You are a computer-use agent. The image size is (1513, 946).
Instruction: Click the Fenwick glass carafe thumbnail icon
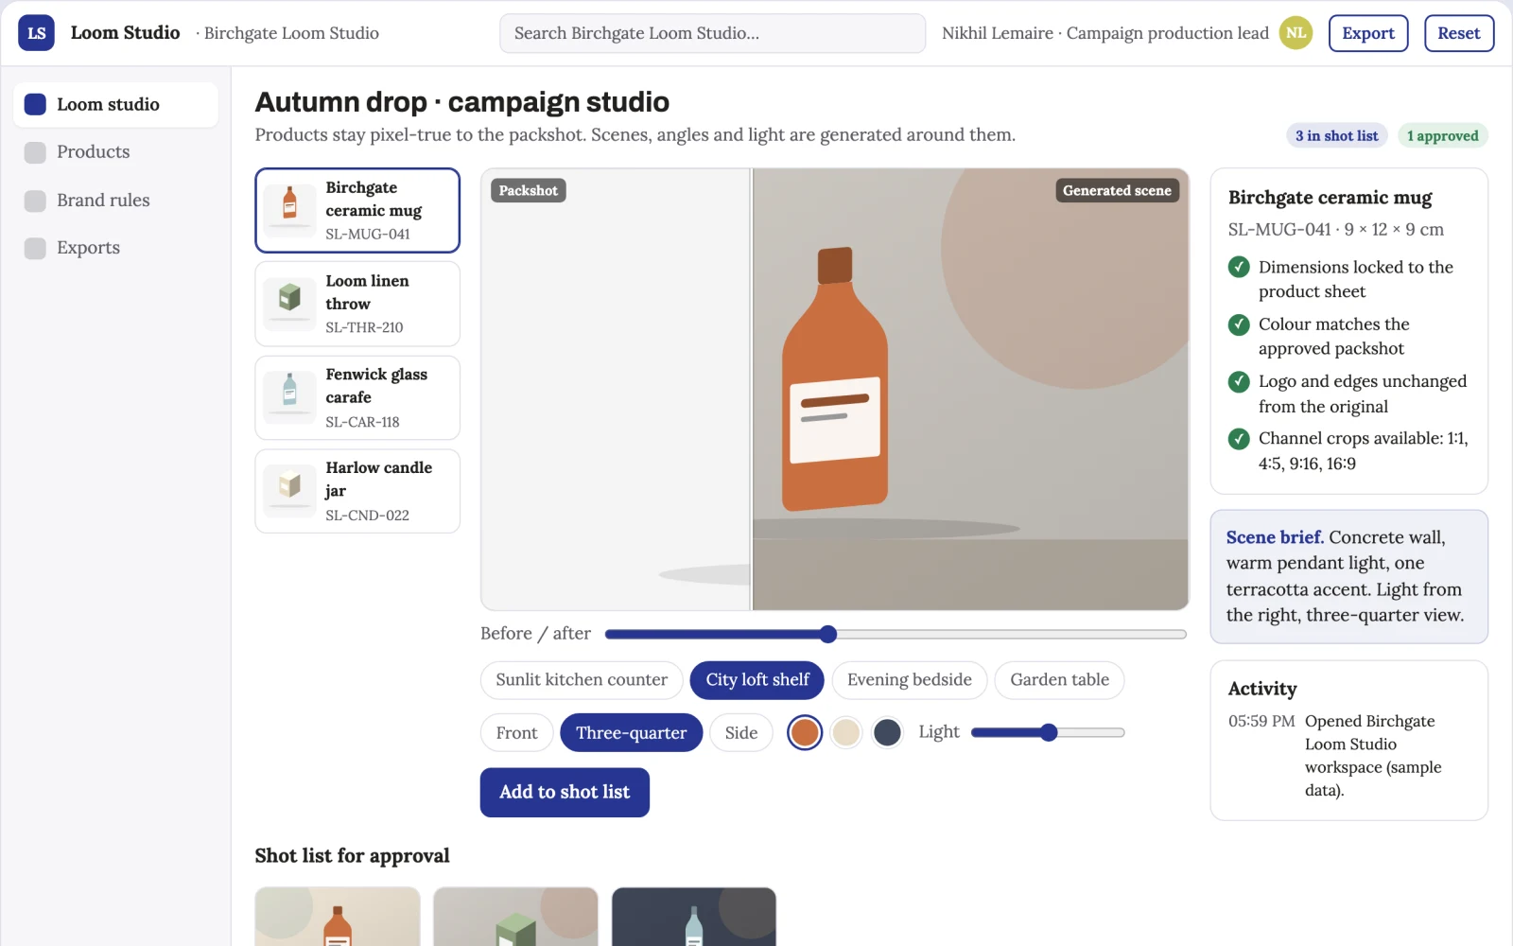tap(289, 397)
